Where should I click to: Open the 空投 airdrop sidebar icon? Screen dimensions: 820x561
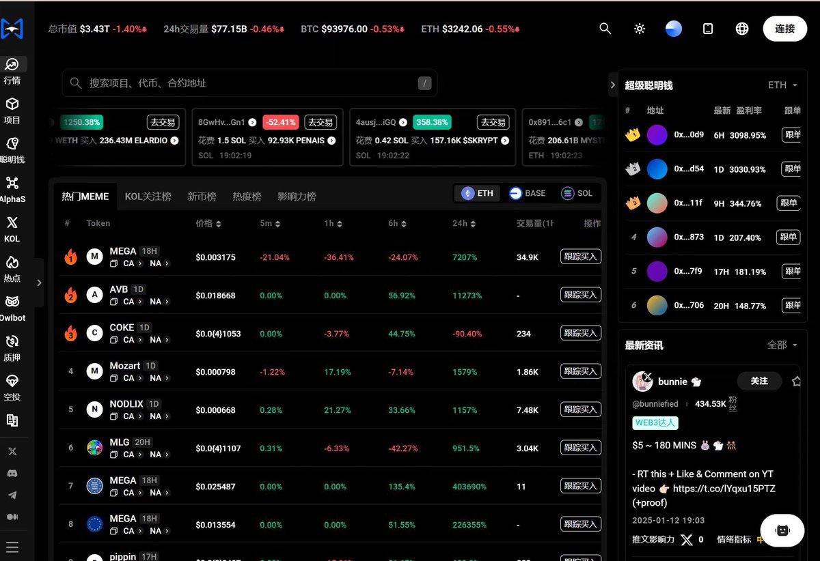(12, 381)
